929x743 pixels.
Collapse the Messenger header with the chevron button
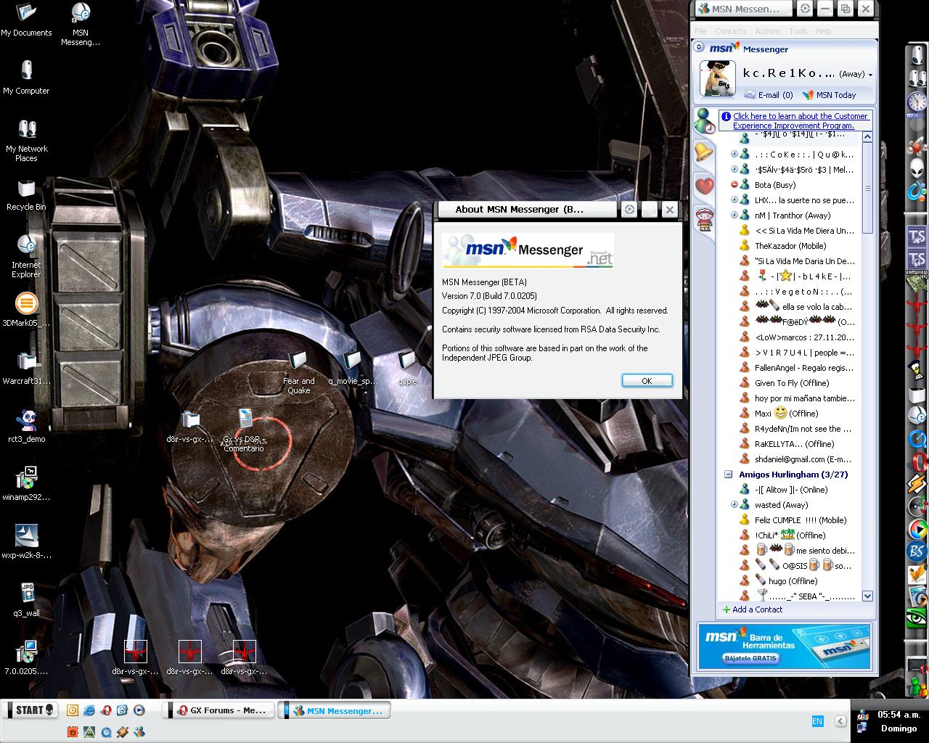pos(699,47)
